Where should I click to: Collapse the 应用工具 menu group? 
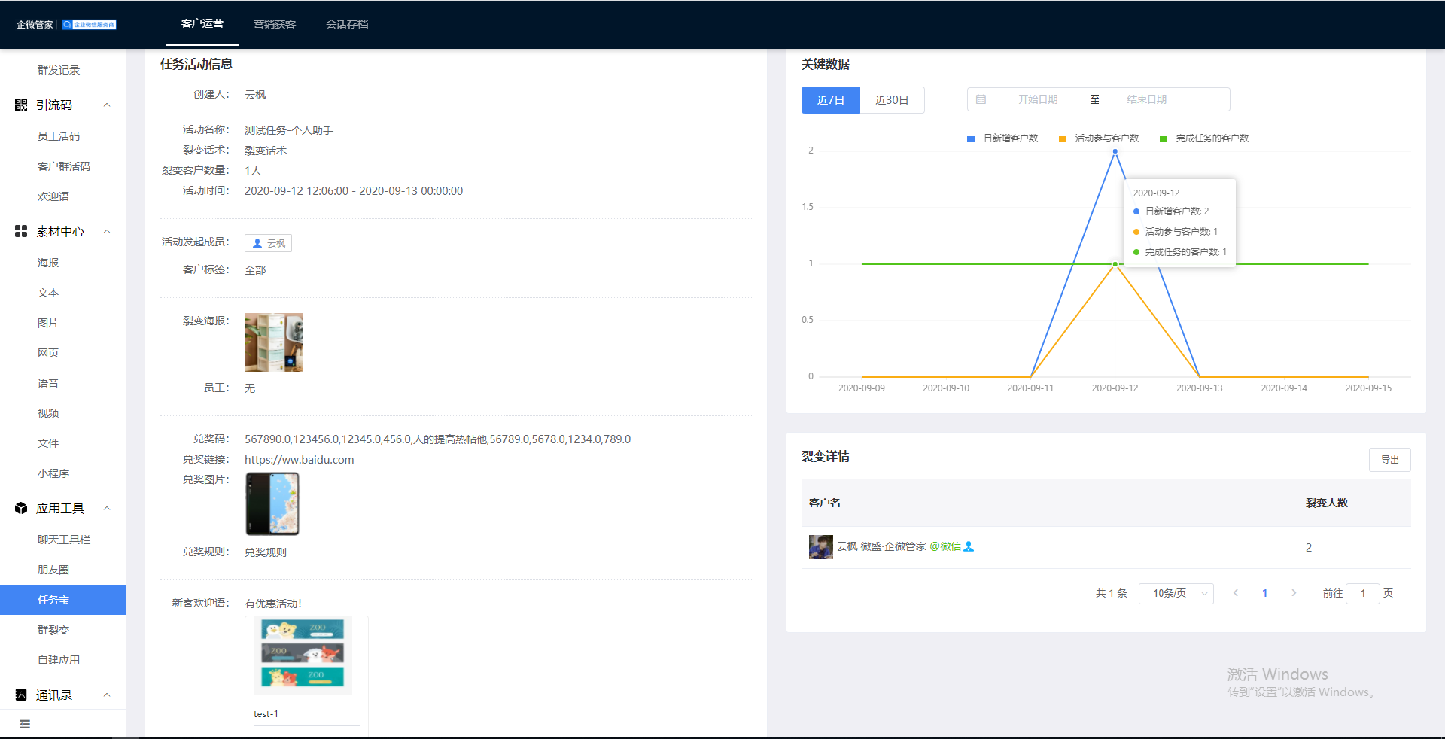(x=107, y=508)
